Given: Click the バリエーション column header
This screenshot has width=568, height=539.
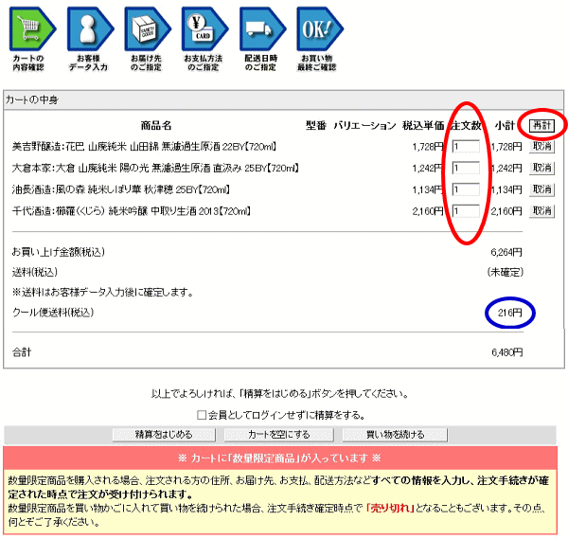Looking at the screenshot, I should 364,125.
